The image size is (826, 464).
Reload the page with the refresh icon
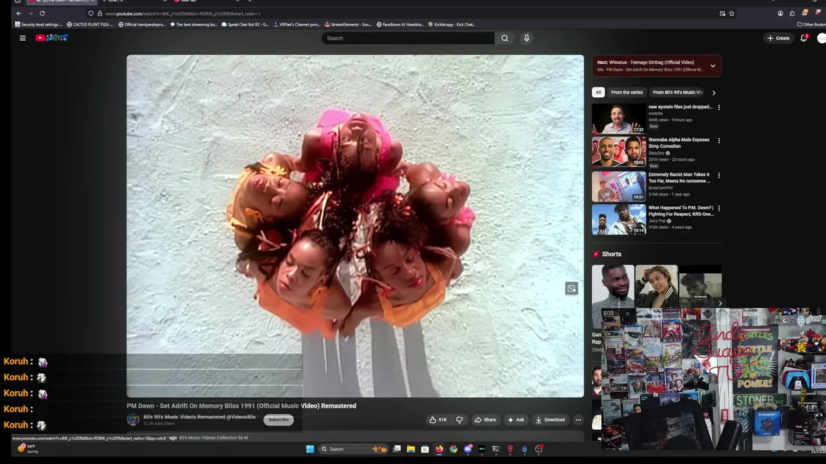click(x=42, y=14)
